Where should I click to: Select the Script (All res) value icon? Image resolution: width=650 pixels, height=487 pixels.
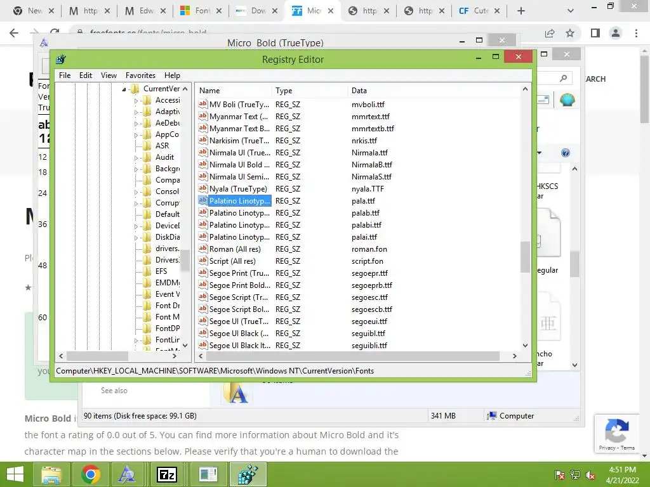click(x=202, y=261)
